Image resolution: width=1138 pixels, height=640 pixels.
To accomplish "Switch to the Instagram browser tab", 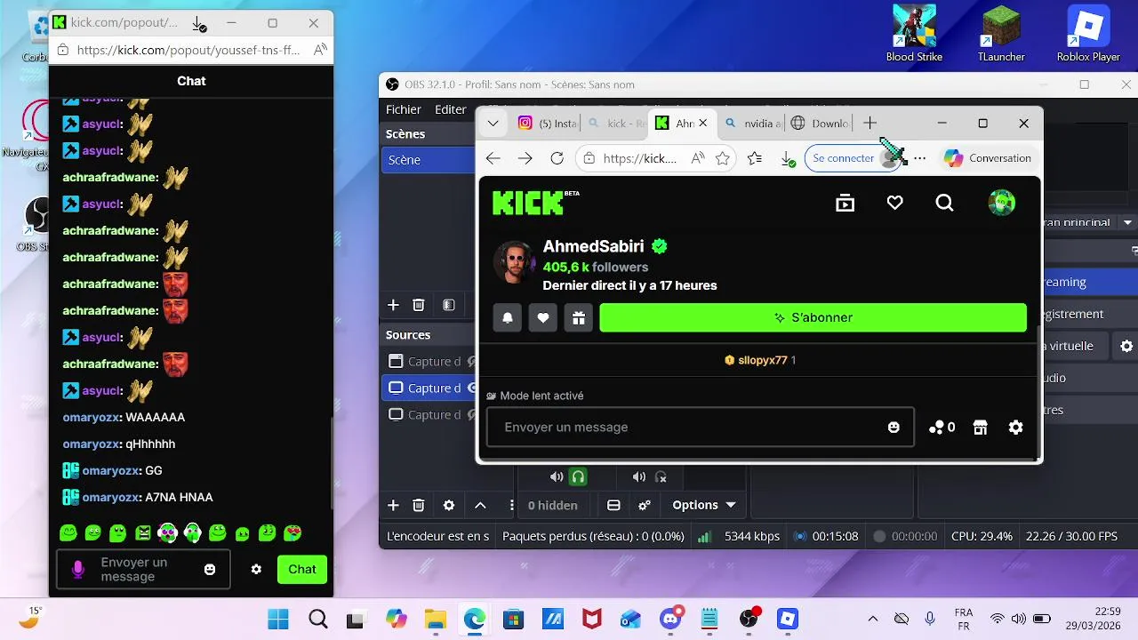I will pyautogui.click(x=548, y=124).
